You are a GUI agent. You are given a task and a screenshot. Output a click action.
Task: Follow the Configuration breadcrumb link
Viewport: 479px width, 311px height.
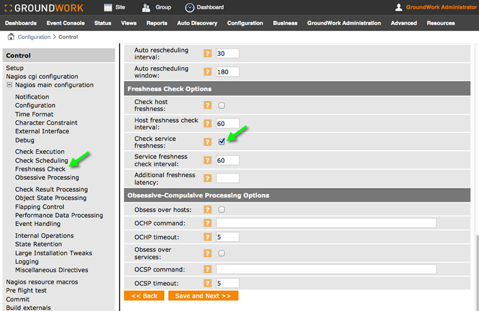coord(34,37)
